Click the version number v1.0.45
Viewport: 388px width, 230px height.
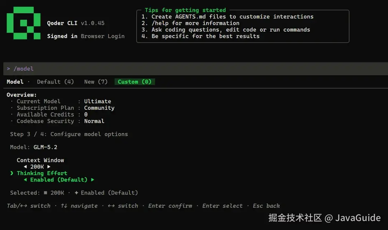(x=93, y=23)
